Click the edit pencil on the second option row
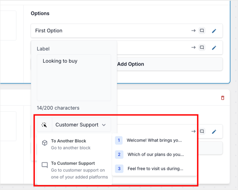The width and height of the screenshot is (238, 190). click(x=214, y=48)
